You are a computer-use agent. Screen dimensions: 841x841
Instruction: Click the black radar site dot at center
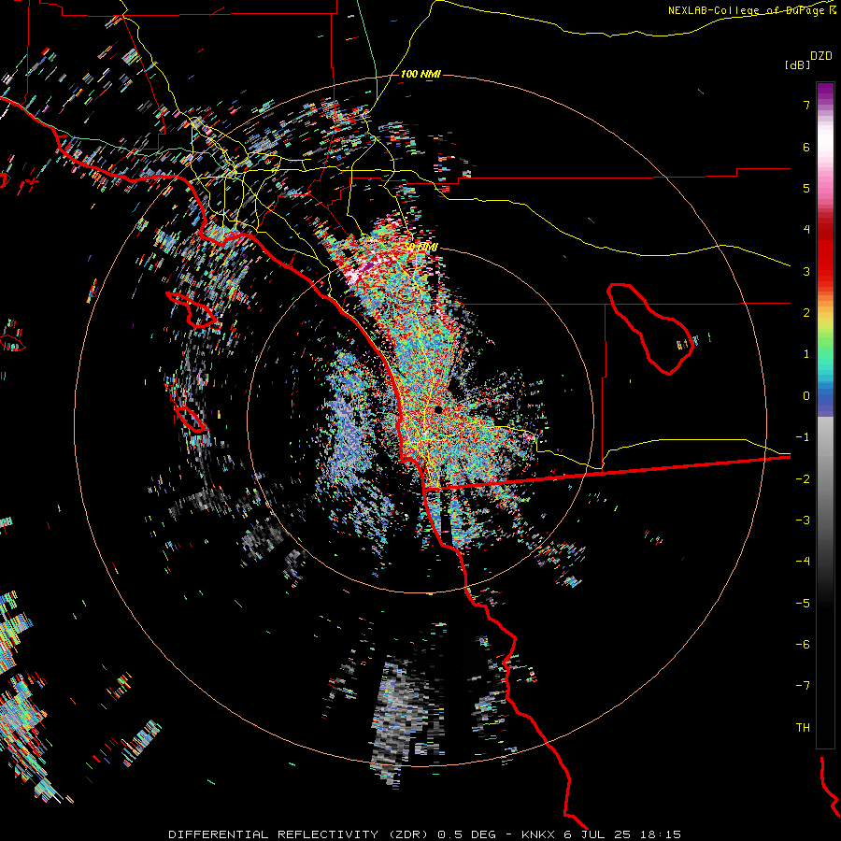[x=438, y=410]
